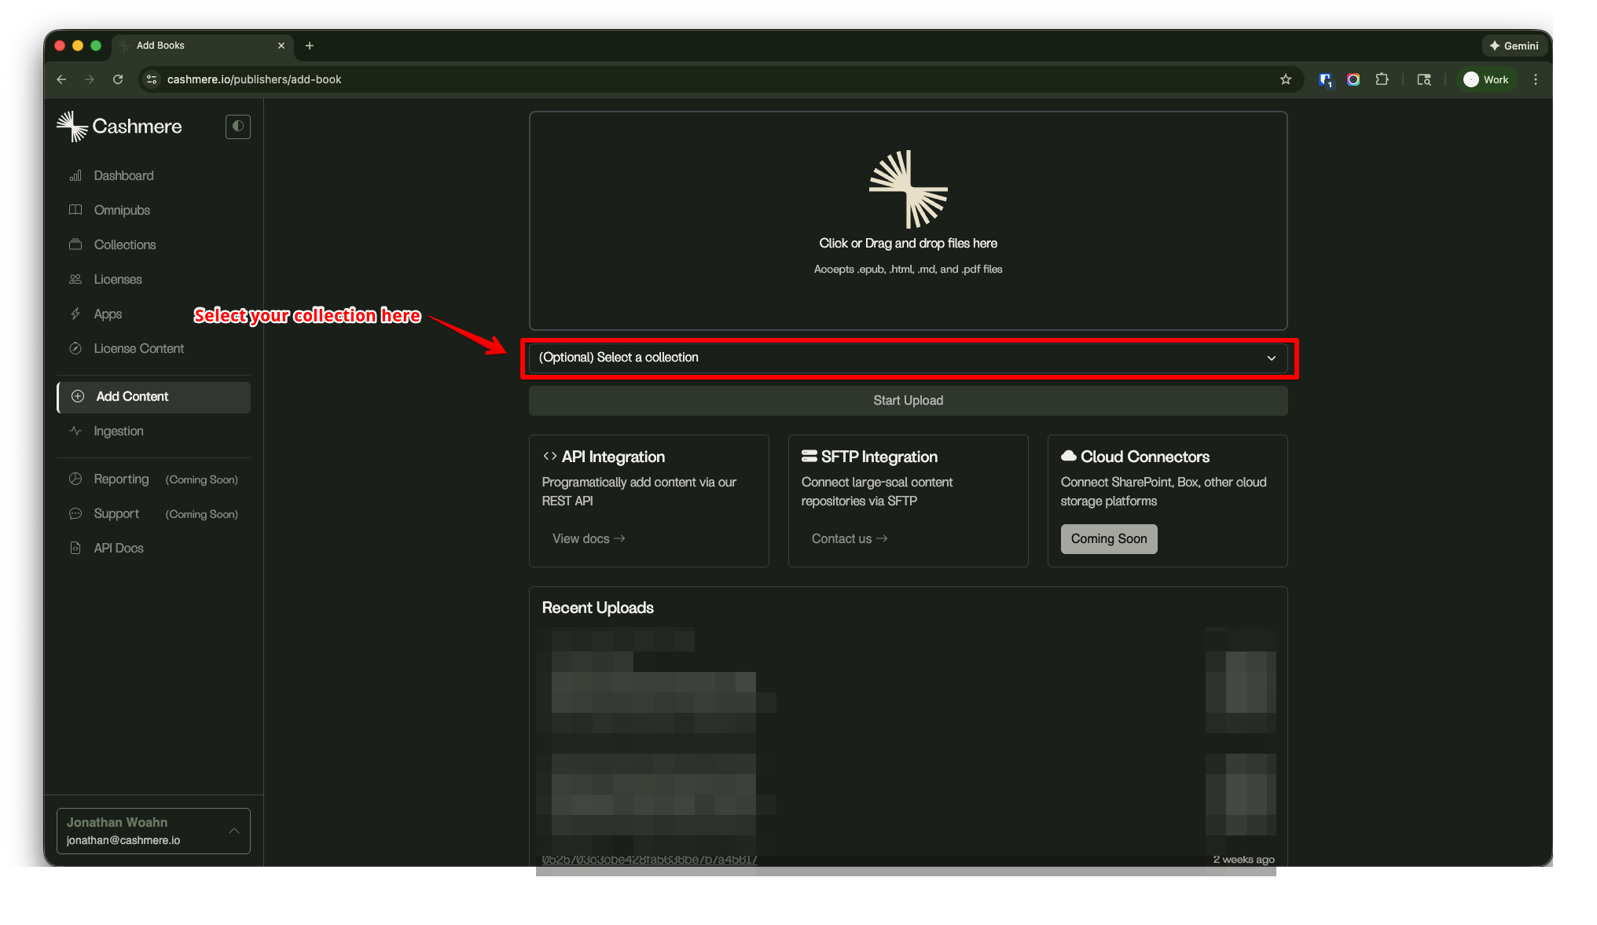Open the Chrome three-dot menu

[1536, 79]
